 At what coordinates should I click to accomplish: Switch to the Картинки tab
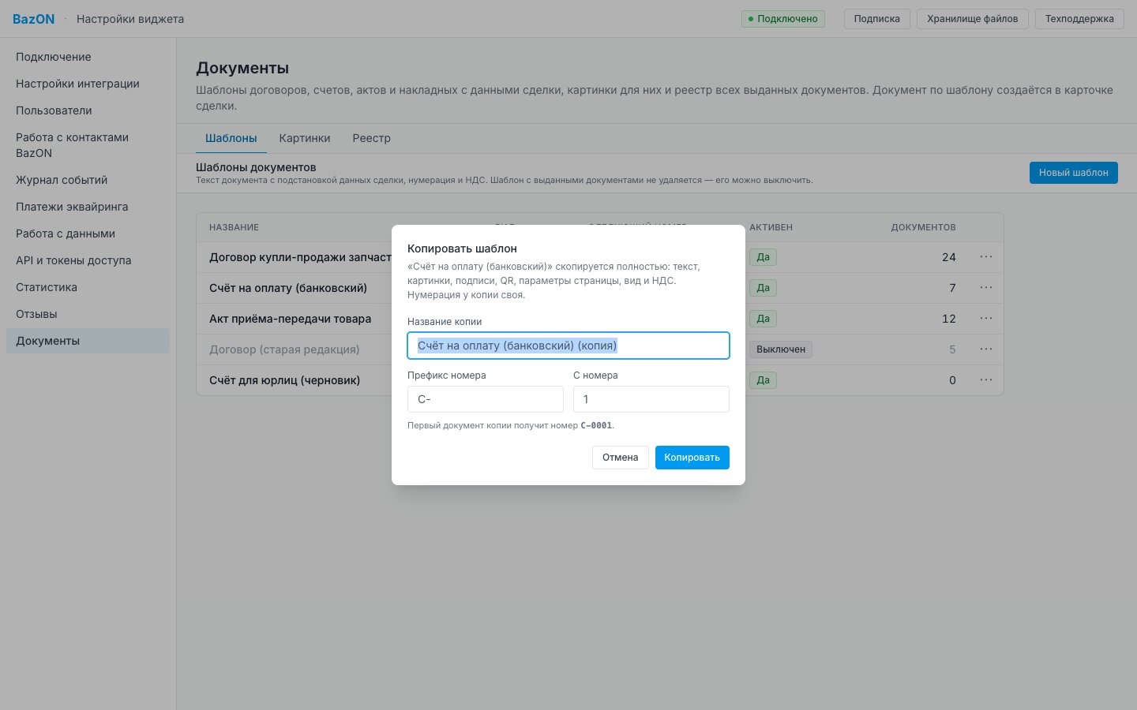[305, 138]
